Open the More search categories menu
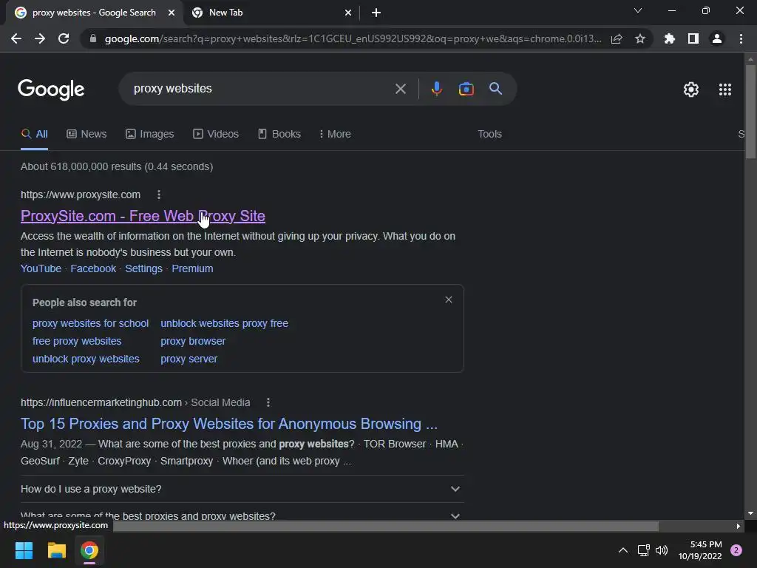 [335, 134]
